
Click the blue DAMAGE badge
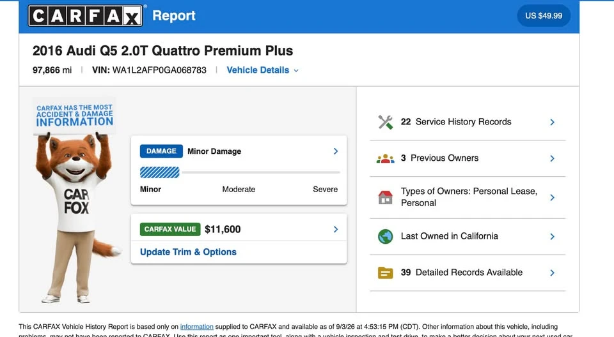[161, 151]
